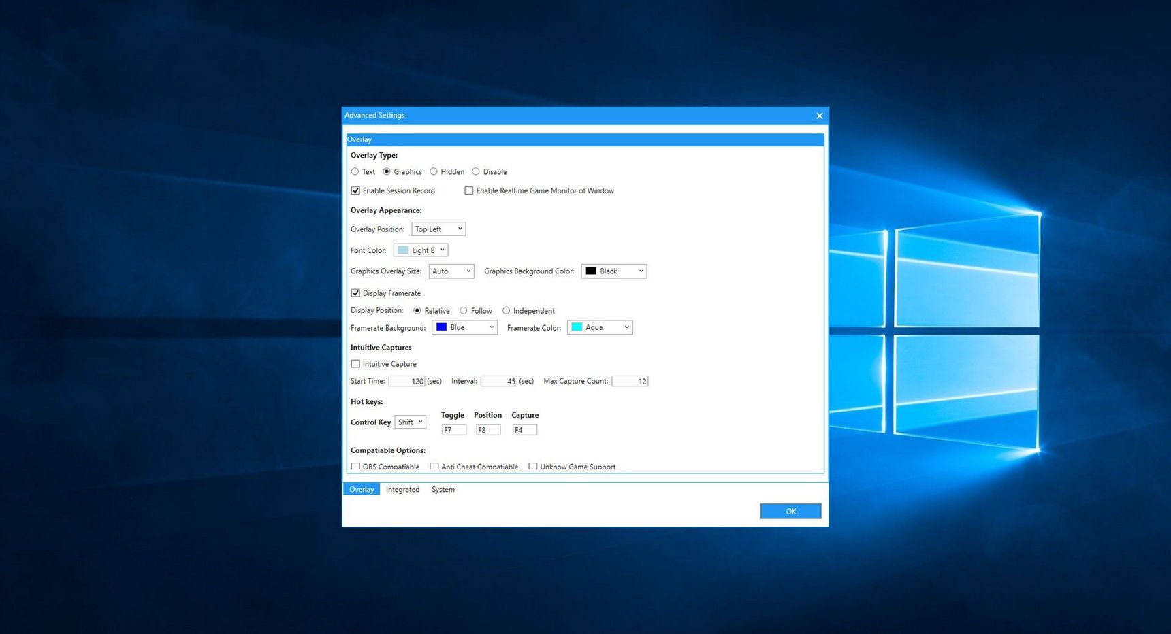Open the Font Color dropdown
The image size is (1171, 634).
[x=421, y=250]
